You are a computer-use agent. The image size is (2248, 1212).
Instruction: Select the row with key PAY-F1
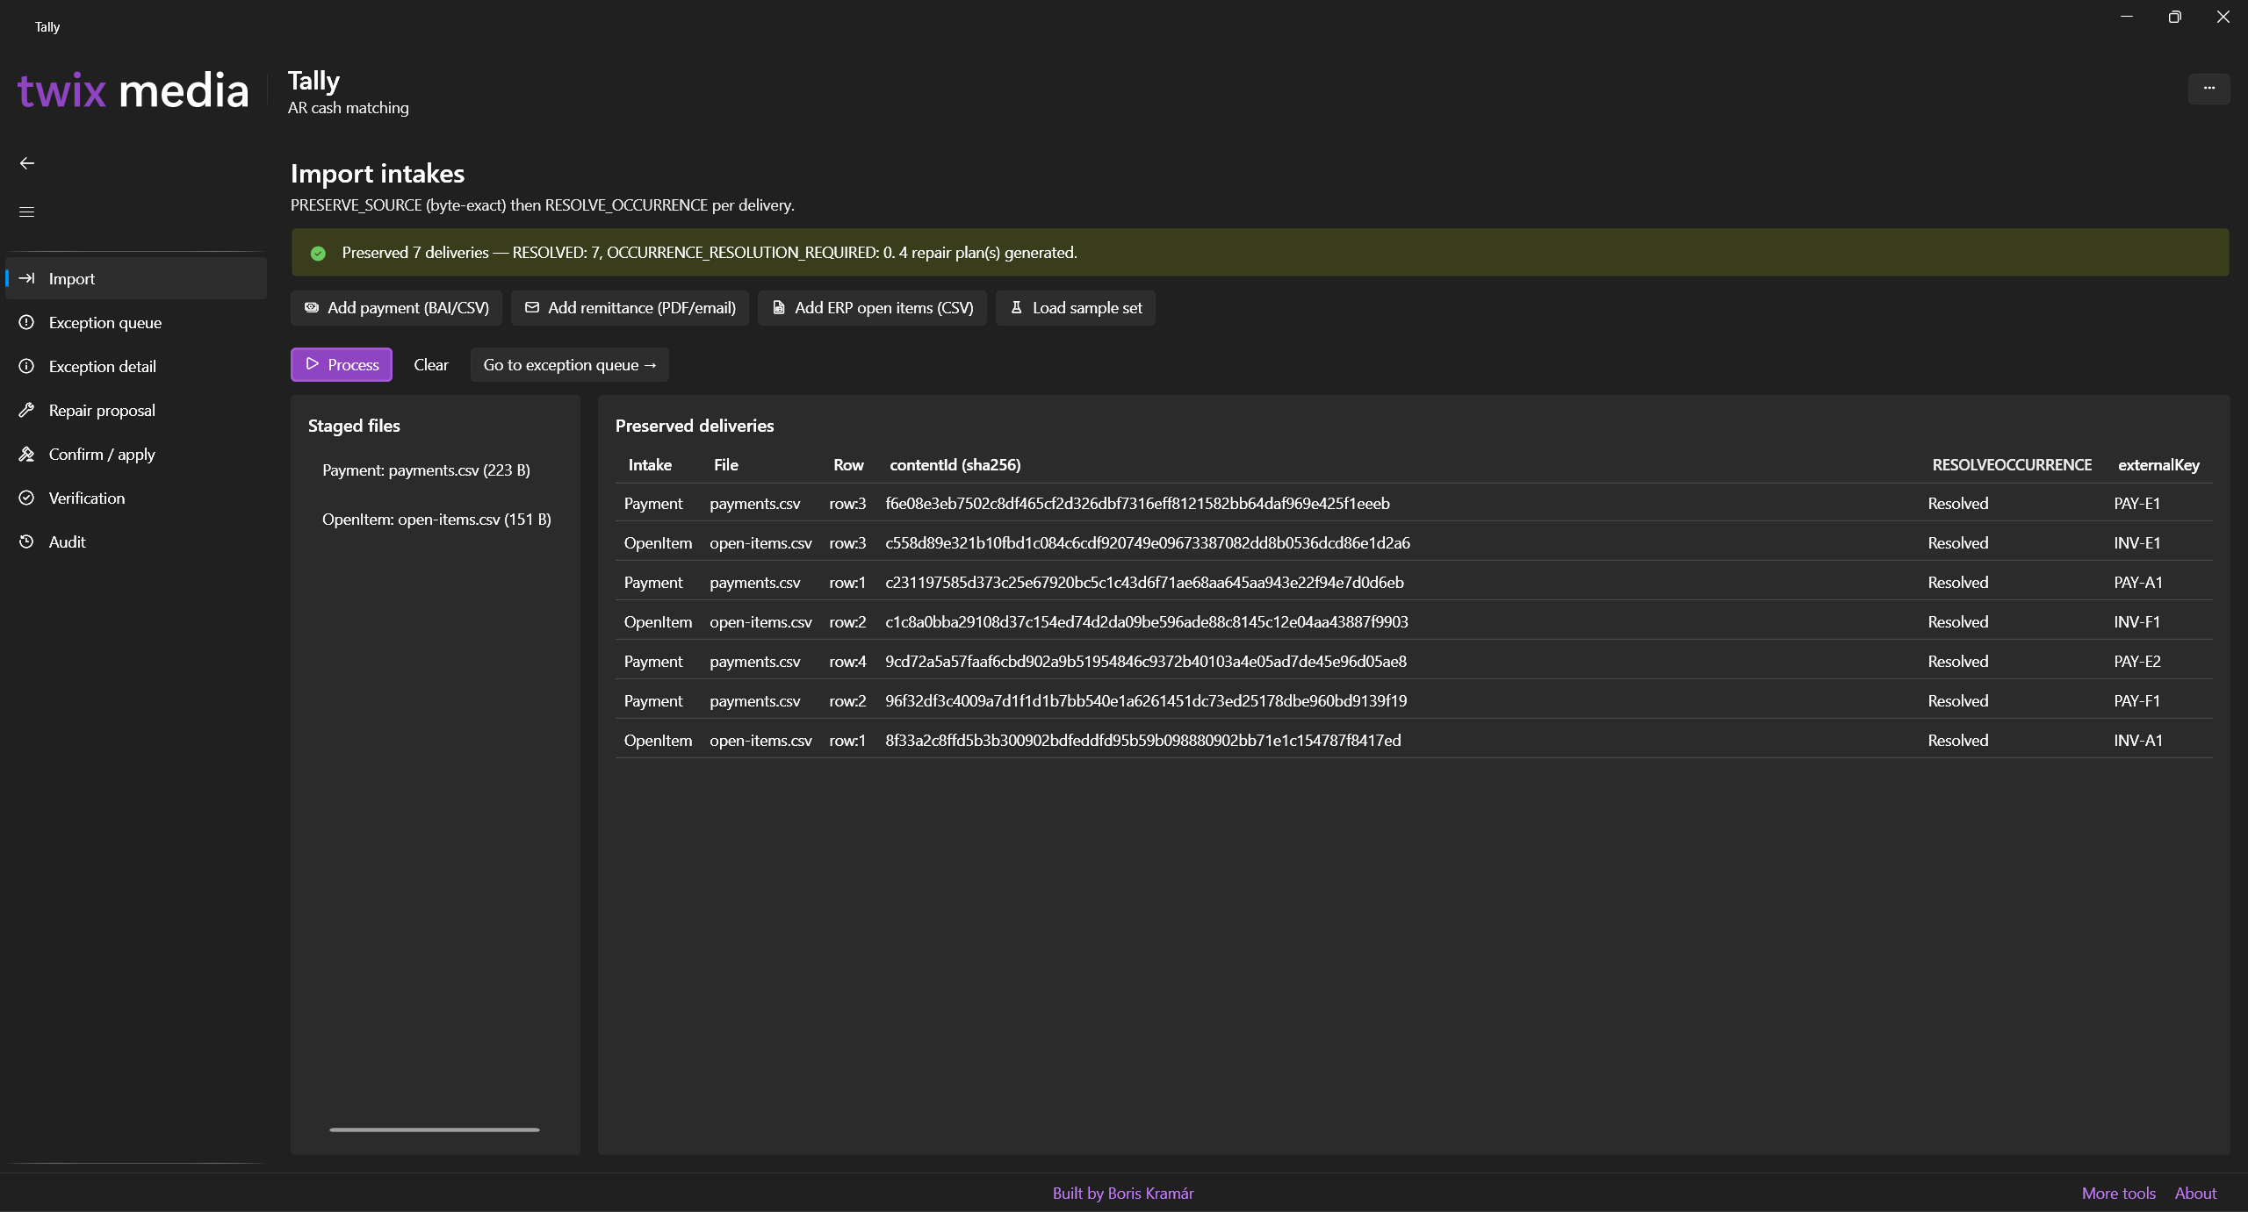click(1414, 701)
